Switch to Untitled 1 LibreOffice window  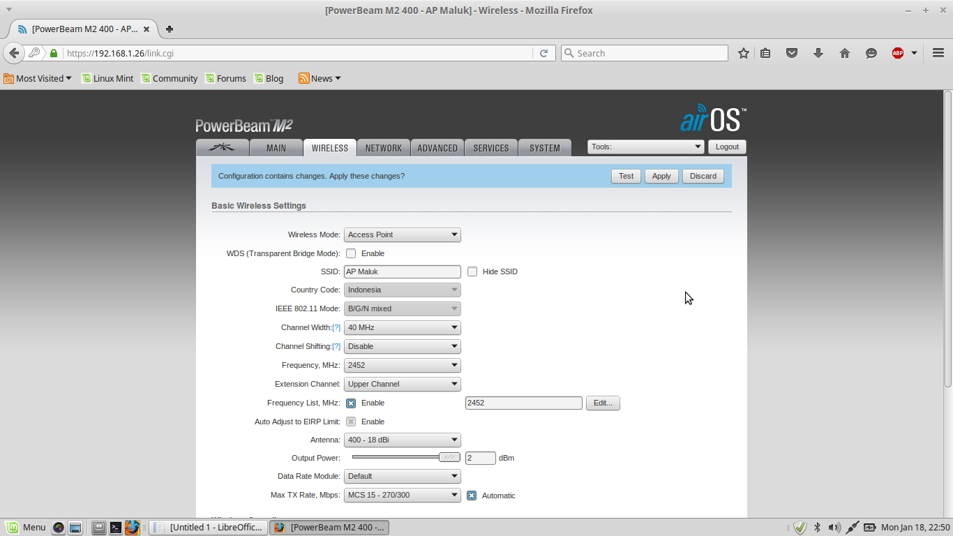[x=208, y=528]
